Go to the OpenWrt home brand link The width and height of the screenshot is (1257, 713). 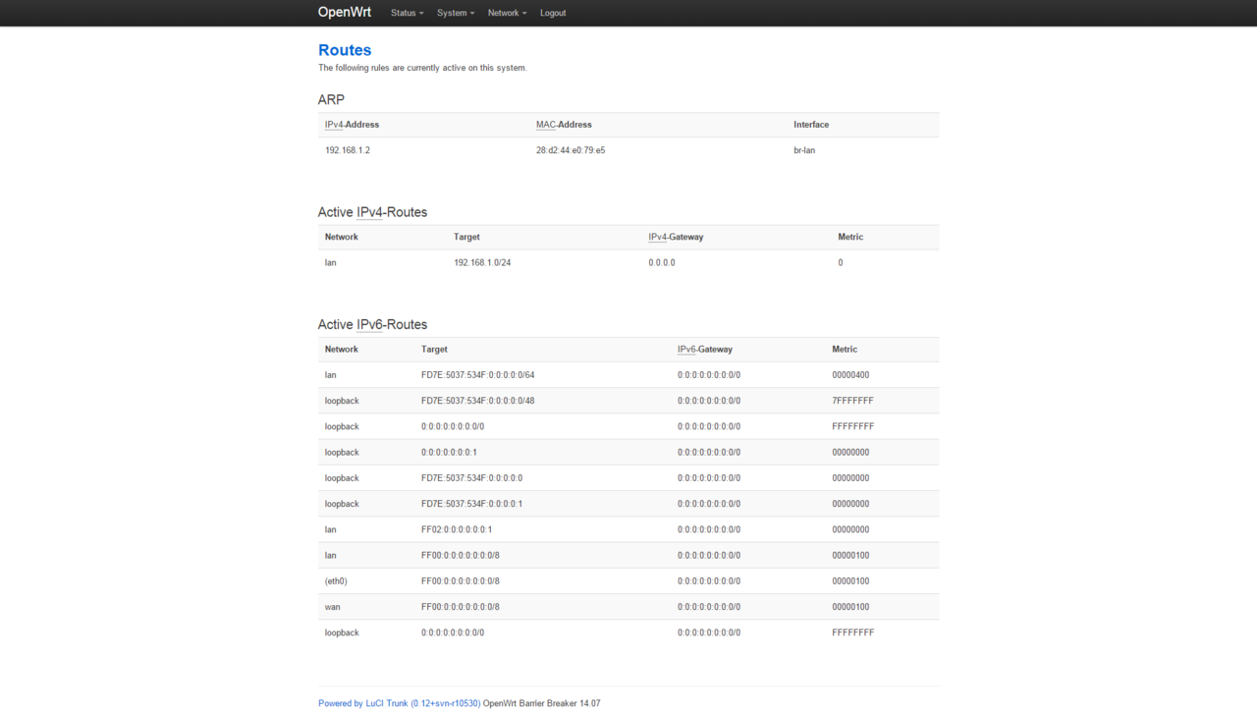click(x=345, y=13)
